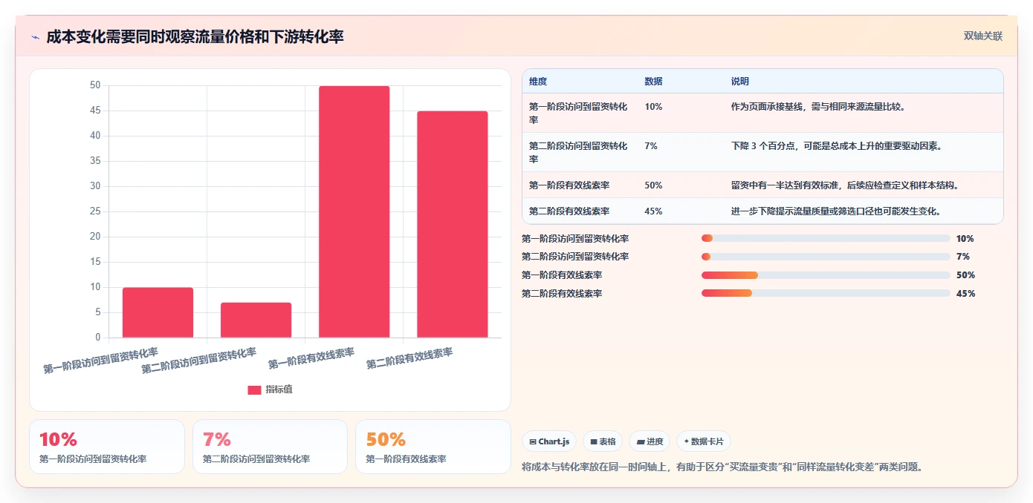
Task: Click the icon in the Chart.js tag
Action: coord(533,441)
